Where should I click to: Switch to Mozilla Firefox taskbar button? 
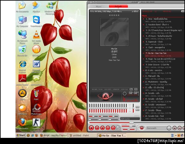click(54, 135)
